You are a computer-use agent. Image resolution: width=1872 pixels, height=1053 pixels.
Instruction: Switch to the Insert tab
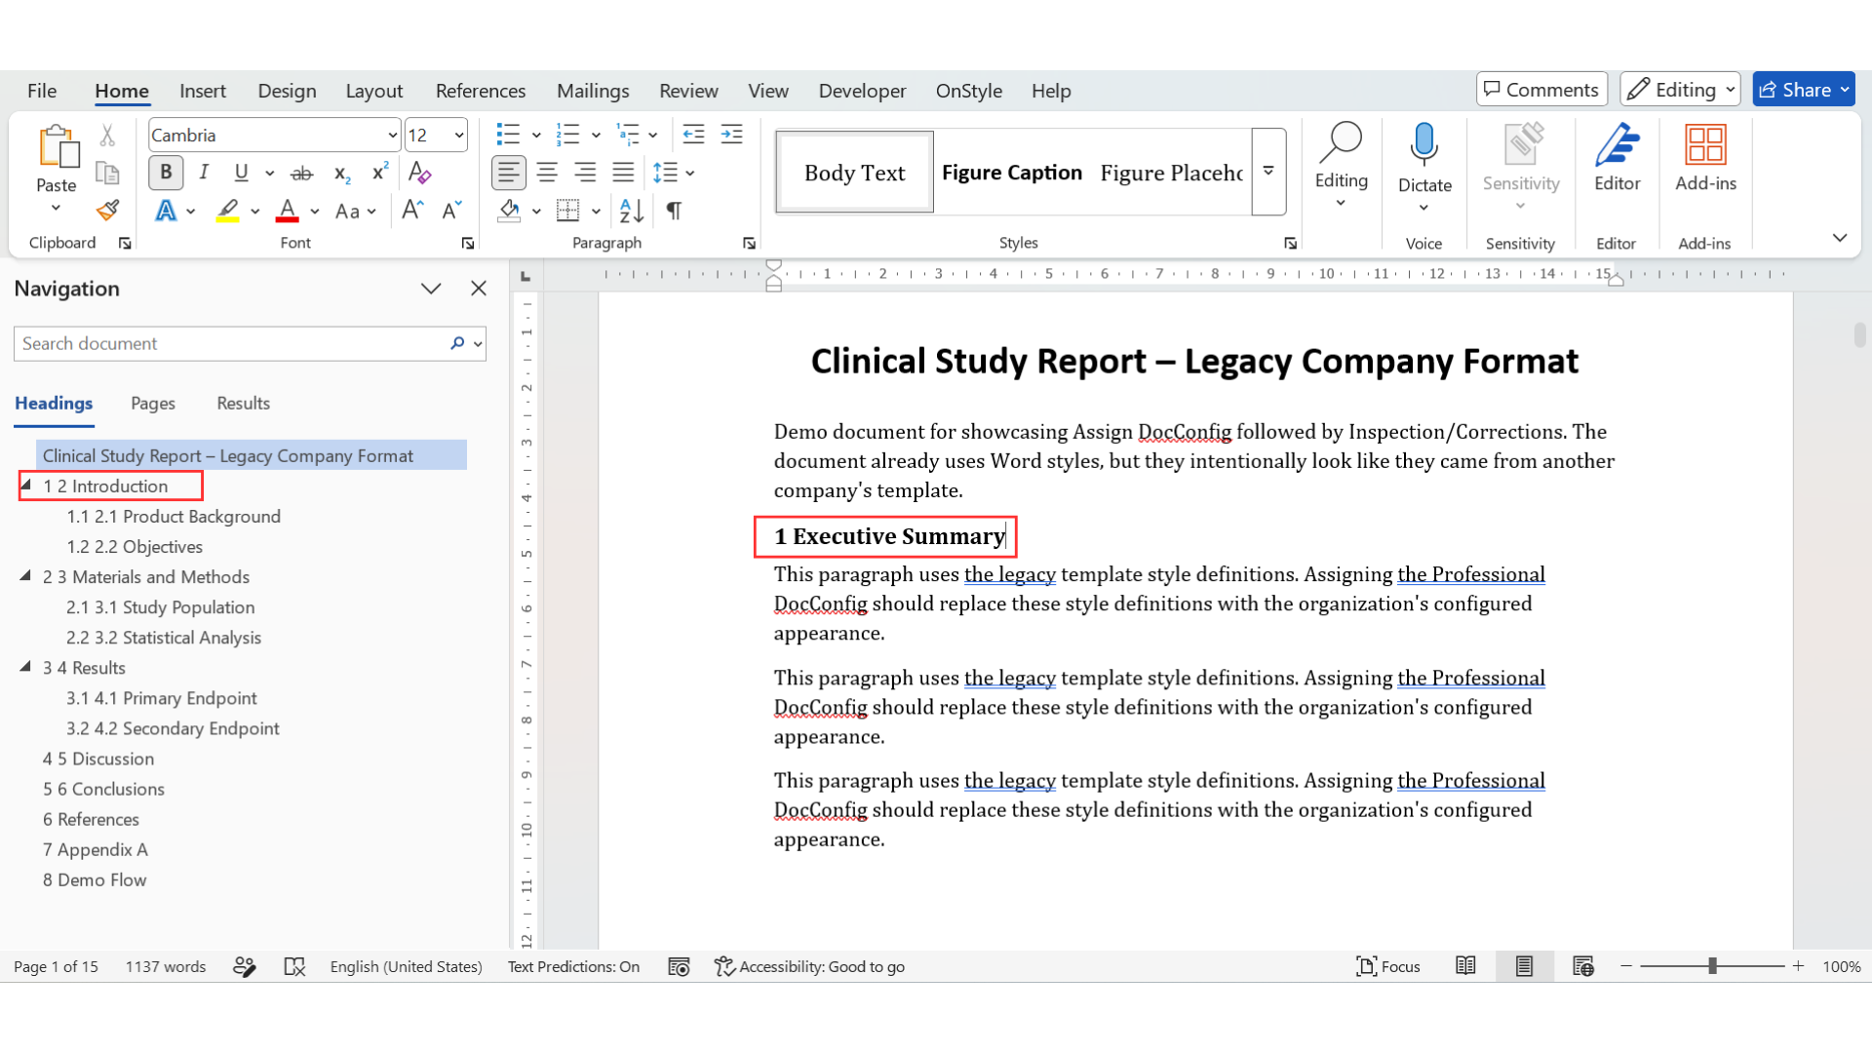(203, 91)
